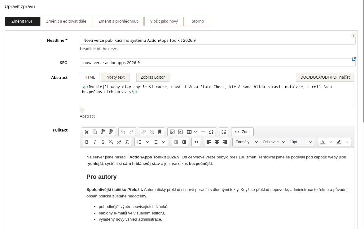Toggle subscript formatting
364x229 pixels.
point(111,142)
